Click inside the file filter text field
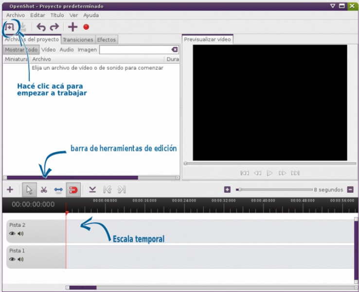The height and width of the screenshot is (292, 359). click(x=135, y=50)
